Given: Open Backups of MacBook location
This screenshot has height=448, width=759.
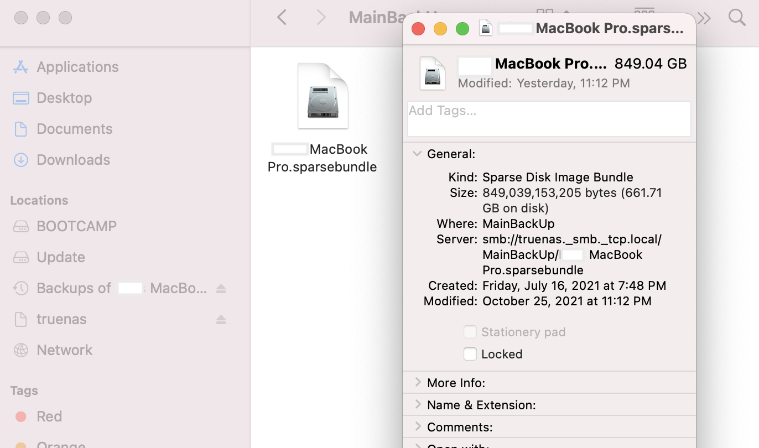Looking at the screenshot, I should click(x=122, y=288).
